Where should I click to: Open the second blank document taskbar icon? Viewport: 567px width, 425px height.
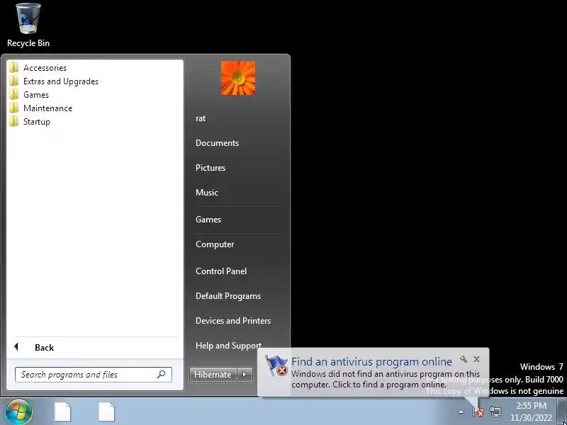tap(107, 412)
